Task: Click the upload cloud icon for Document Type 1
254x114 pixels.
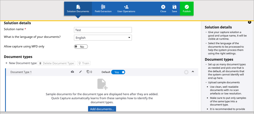Action: 72,72
